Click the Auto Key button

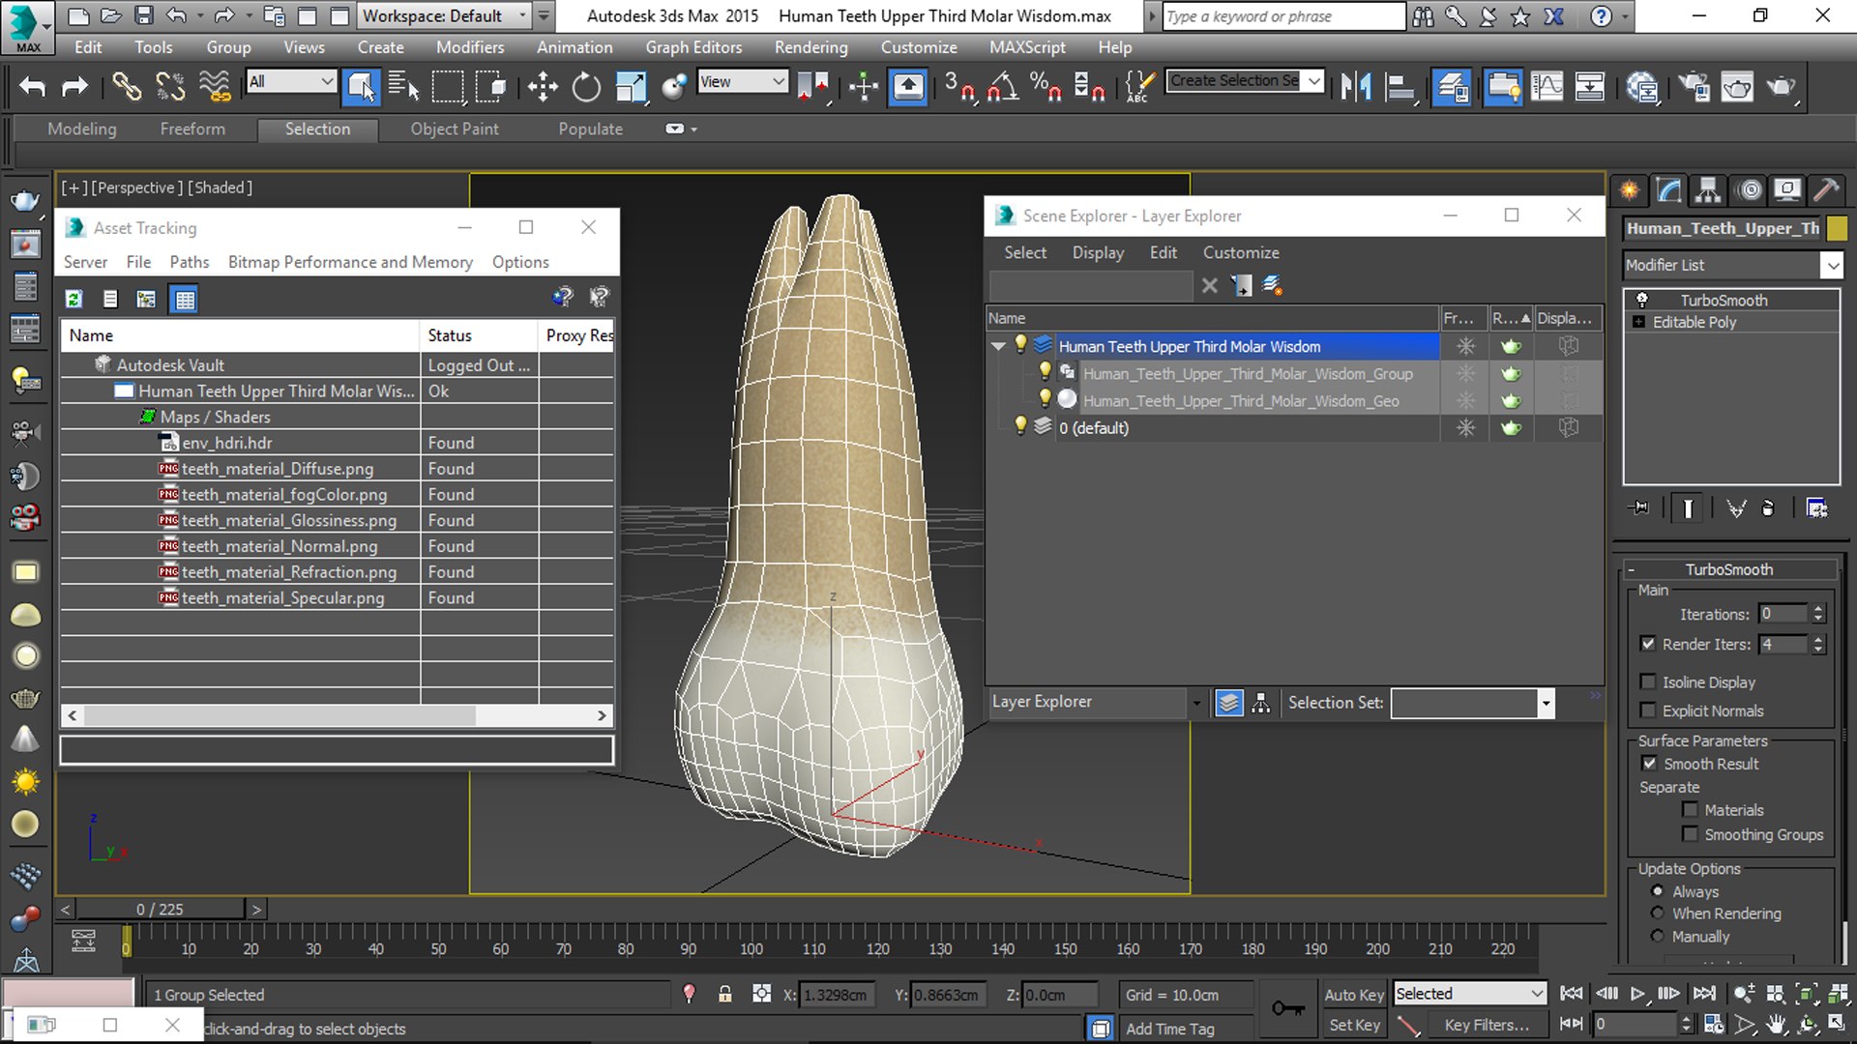[x=1354, y=994]
